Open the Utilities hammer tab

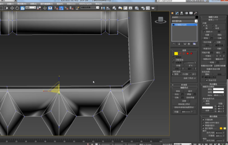coord(196,13)
